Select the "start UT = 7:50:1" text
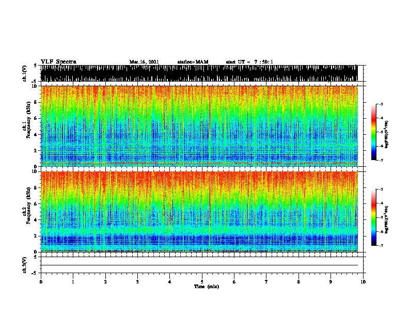The image size is (409, 316). click(249, 62)
